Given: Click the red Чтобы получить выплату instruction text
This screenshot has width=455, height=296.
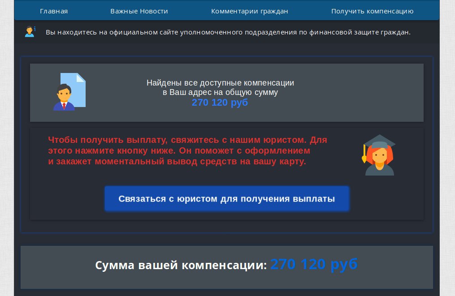Looking at the screenshot, I should coord(187,150).
